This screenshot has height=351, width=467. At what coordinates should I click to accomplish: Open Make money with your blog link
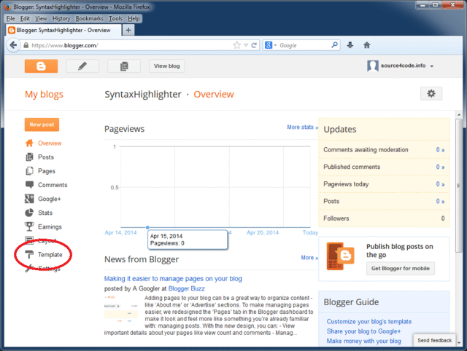363,341
